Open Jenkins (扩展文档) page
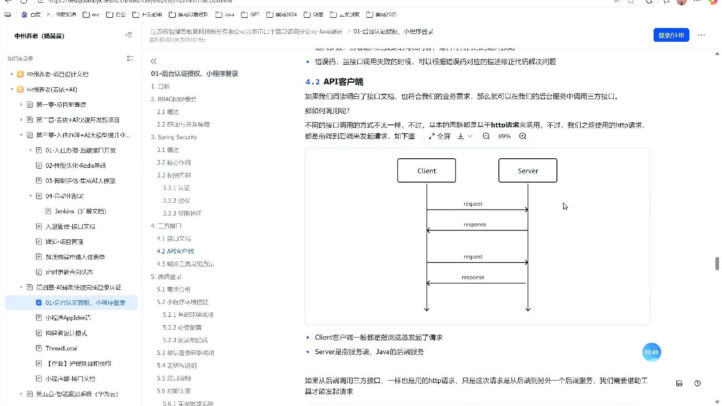722x406 pixels. pyautogui.click(x=80, y=211)
